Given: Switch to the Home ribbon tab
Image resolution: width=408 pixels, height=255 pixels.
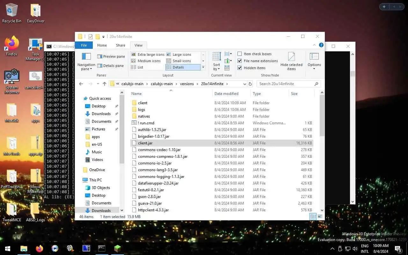Looking at the screenshot, I should 102,45.
